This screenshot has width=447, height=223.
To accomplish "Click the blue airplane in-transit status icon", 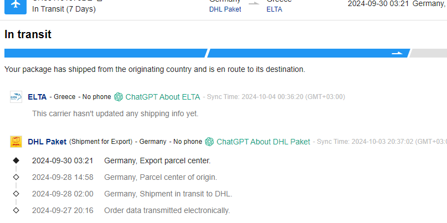I will (x=16, y=5).
